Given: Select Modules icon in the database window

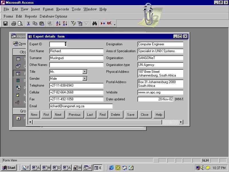Looking at the screenshot, I should 18,102.
